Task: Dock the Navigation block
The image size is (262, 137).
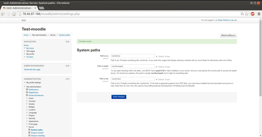Action: tap(69, 42)
